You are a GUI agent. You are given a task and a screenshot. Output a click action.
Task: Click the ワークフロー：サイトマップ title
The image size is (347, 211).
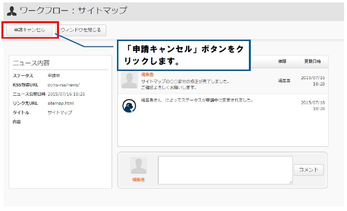coord(73,11)
